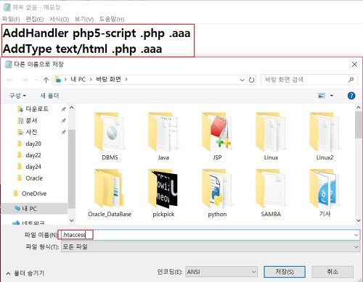Image resolution: width=363 pixels, height=282 pixels.
Task: Select 문서 in navigation pane
Action: [x=31, y=120]
